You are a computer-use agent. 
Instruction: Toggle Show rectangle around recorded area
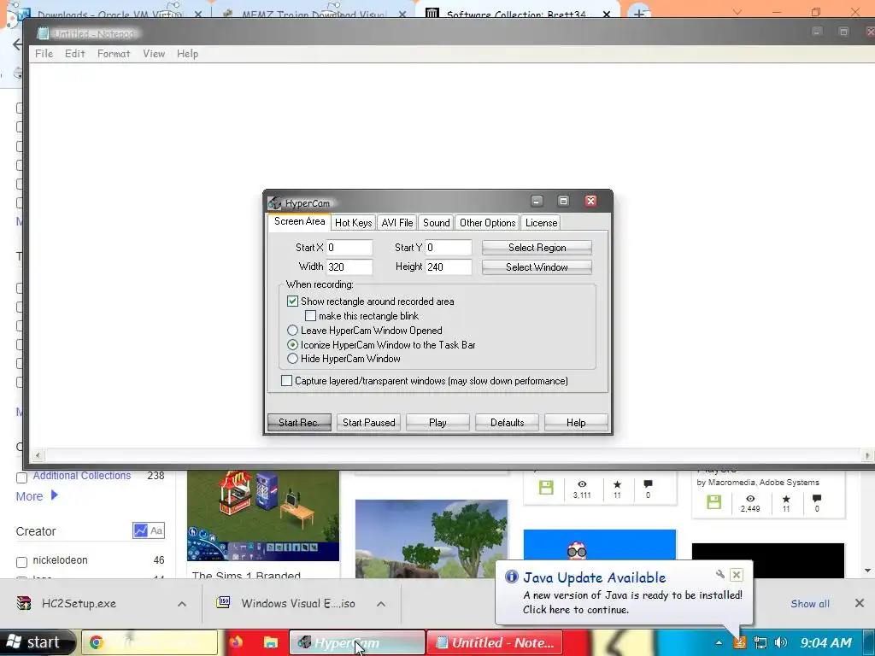click(292, 302)
